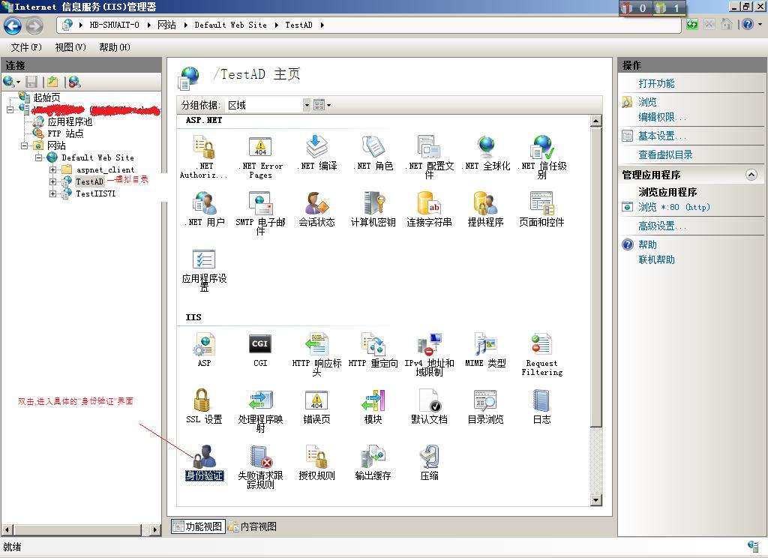Expand the aspnet_client tree node
The width and height of the screenshot is (768, 558).
pos(53,169)
